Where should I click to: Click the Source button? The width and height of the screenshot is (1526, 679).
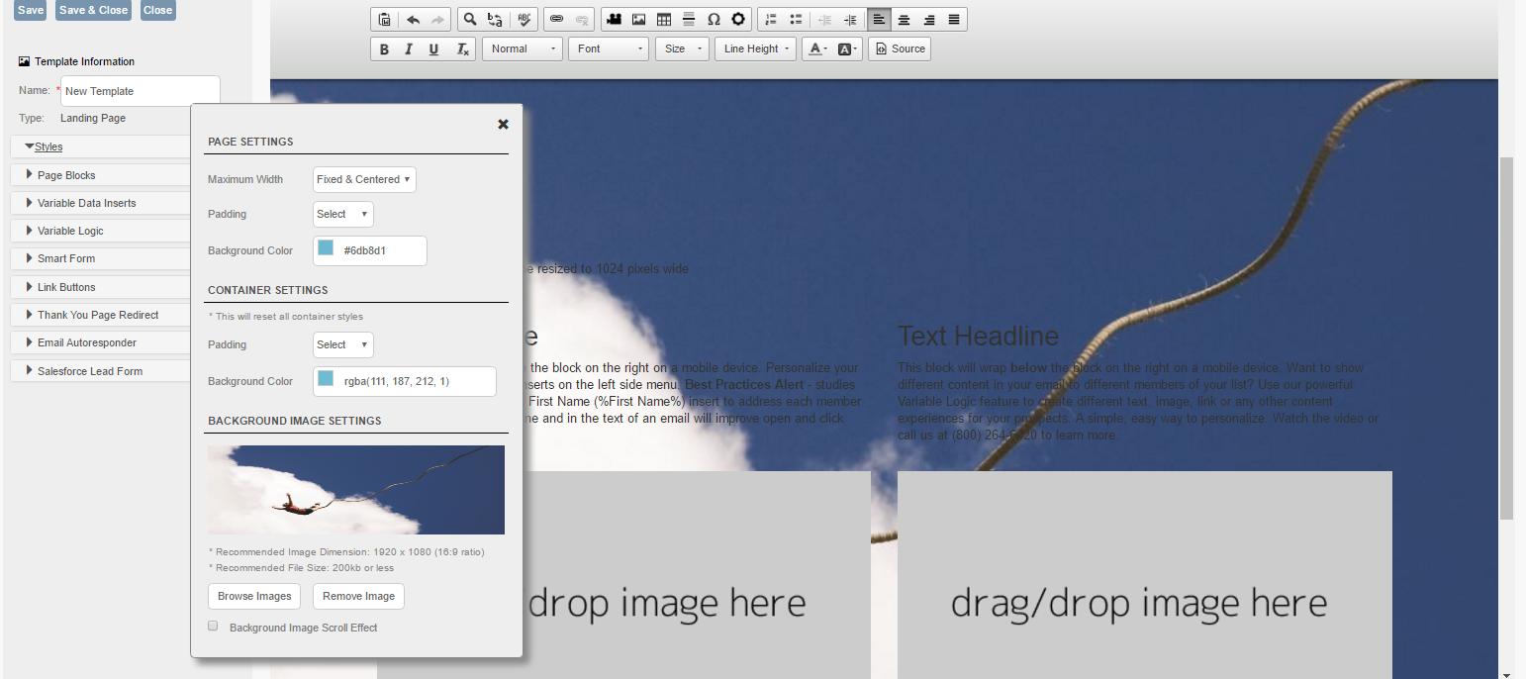coord(900,48)
